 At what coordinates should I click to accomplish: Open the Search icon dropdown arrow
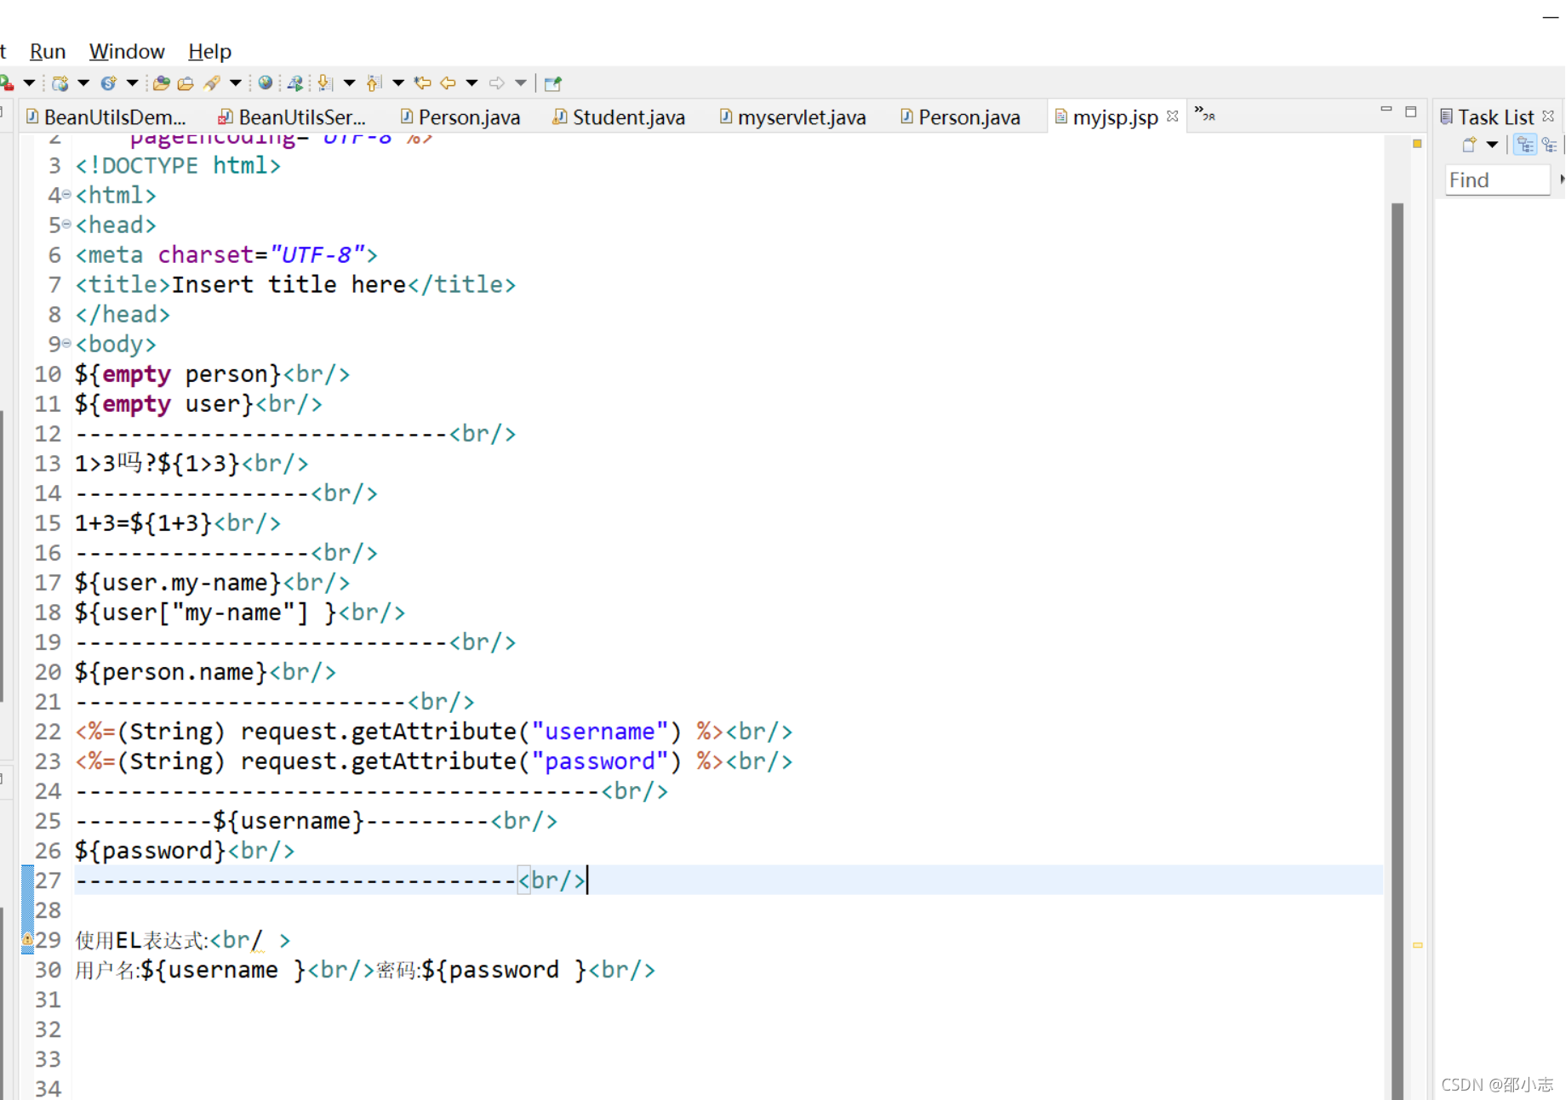pos(236,83)
